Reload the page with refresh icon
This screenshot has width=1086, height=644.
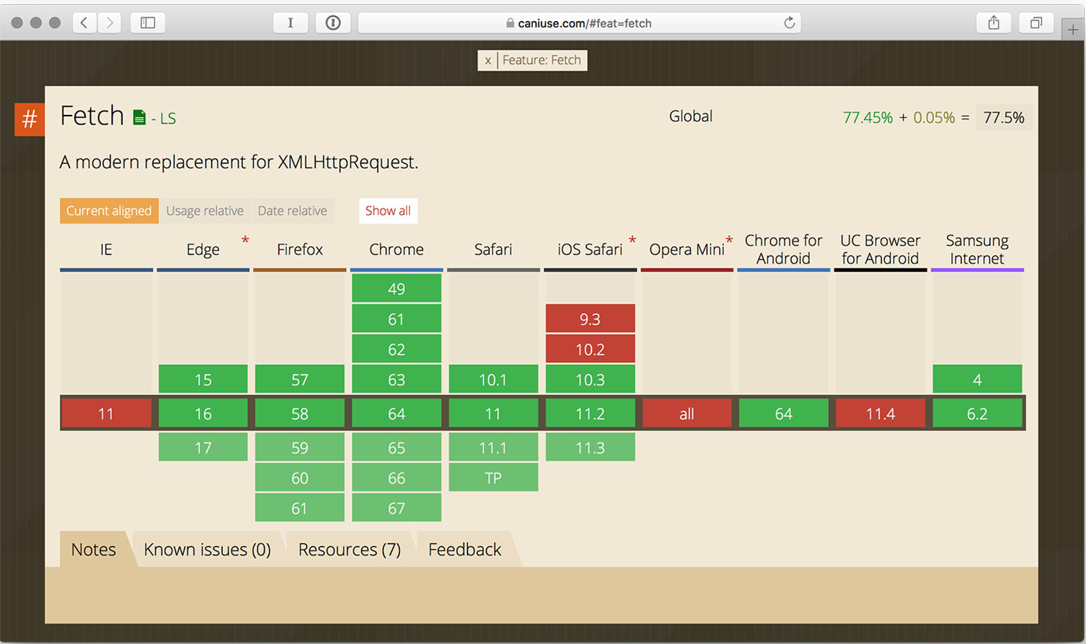click(790, 23)
